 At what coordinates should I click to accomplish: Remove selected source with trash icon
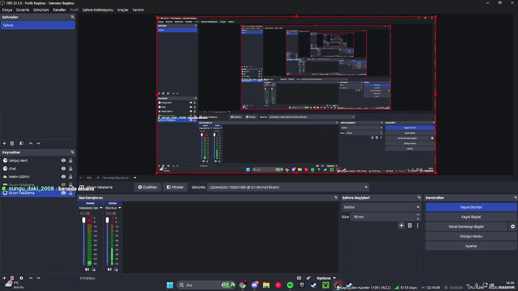[x=12, y=278]
